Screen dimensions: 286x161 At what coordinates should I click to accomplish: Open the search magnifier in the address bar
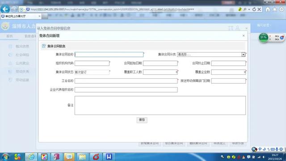245,9
